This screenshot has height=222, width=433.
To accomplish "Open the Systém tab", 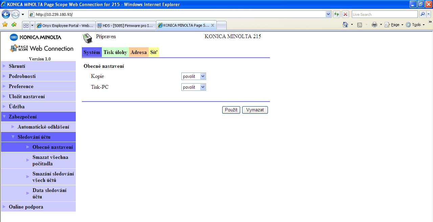I will [92, 52].
